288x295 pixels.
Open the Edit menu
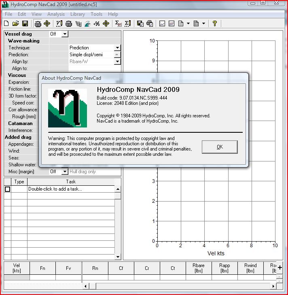[x=21, y=14]
